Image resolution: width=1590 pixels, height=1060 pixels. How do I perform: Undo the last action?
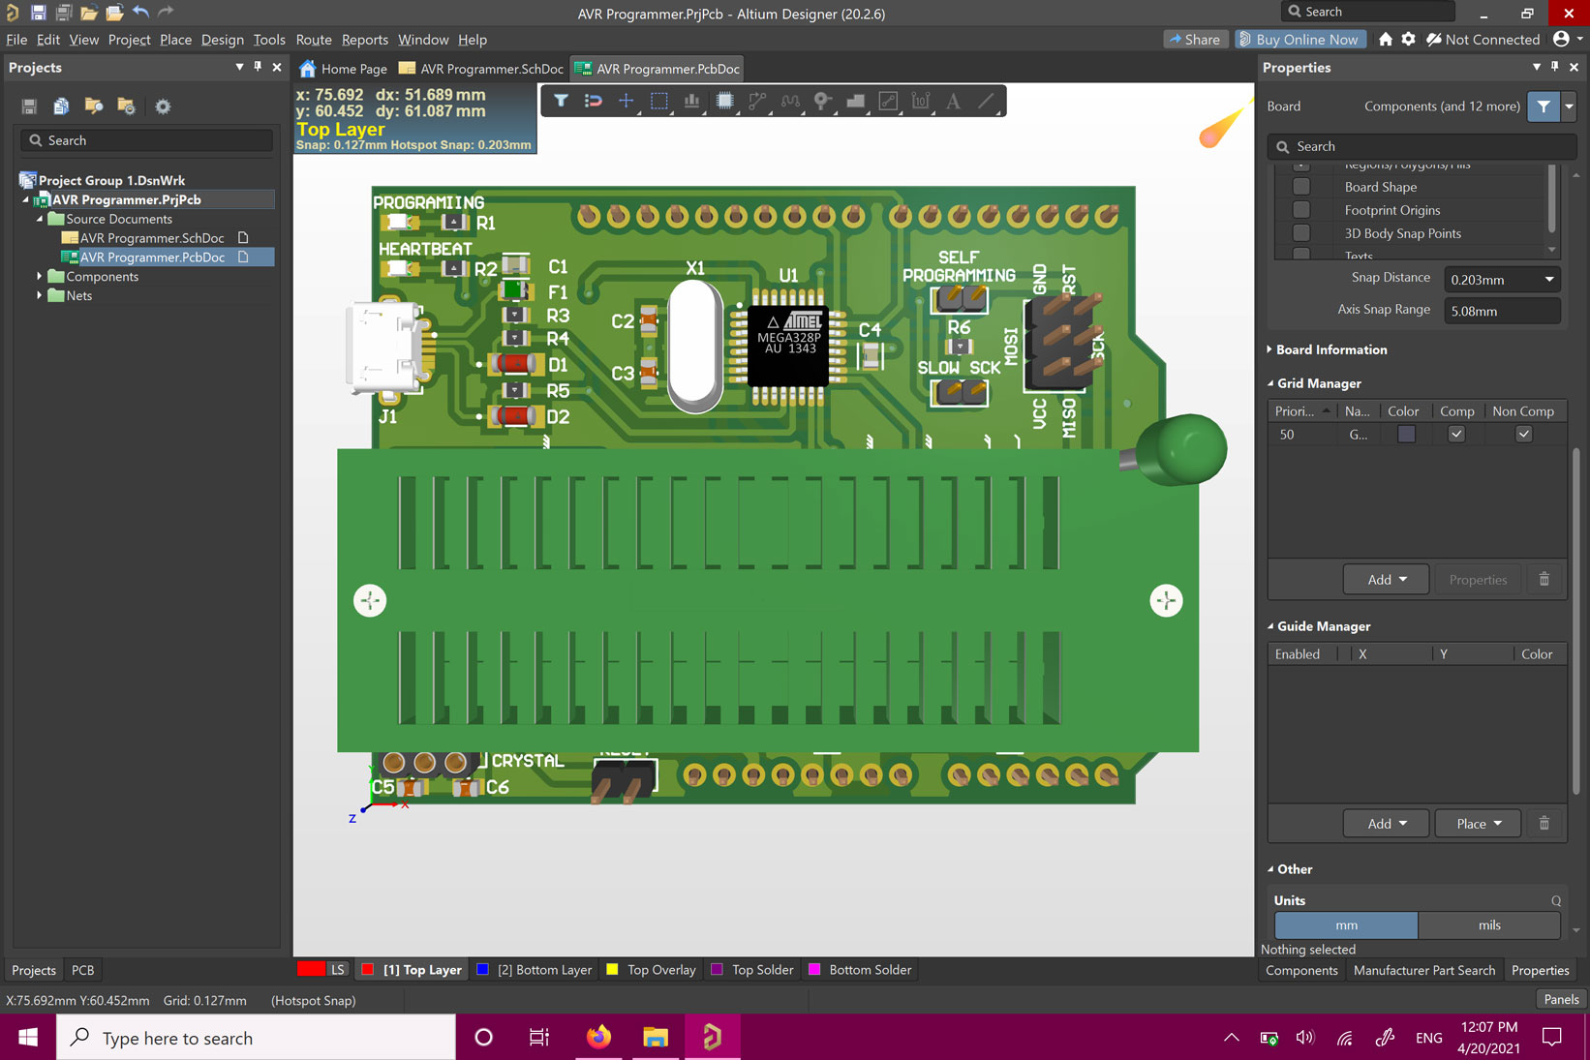click(x=141, y=13)
